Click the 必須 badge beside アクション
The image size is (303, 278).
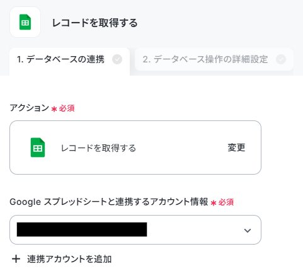click(67, 108)
